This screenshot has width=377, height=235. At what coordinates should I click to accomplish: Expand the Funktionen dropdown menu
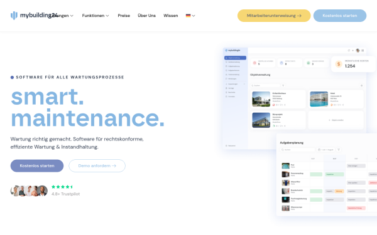pos(96,16)
